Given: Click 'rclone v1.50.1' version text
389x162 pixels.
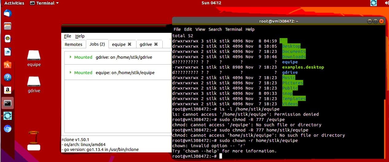Looking at the screenshot, I should coord(75,140).
